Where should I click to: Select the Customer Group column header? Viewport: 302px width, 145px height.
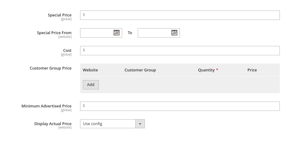tap(140, 70)
